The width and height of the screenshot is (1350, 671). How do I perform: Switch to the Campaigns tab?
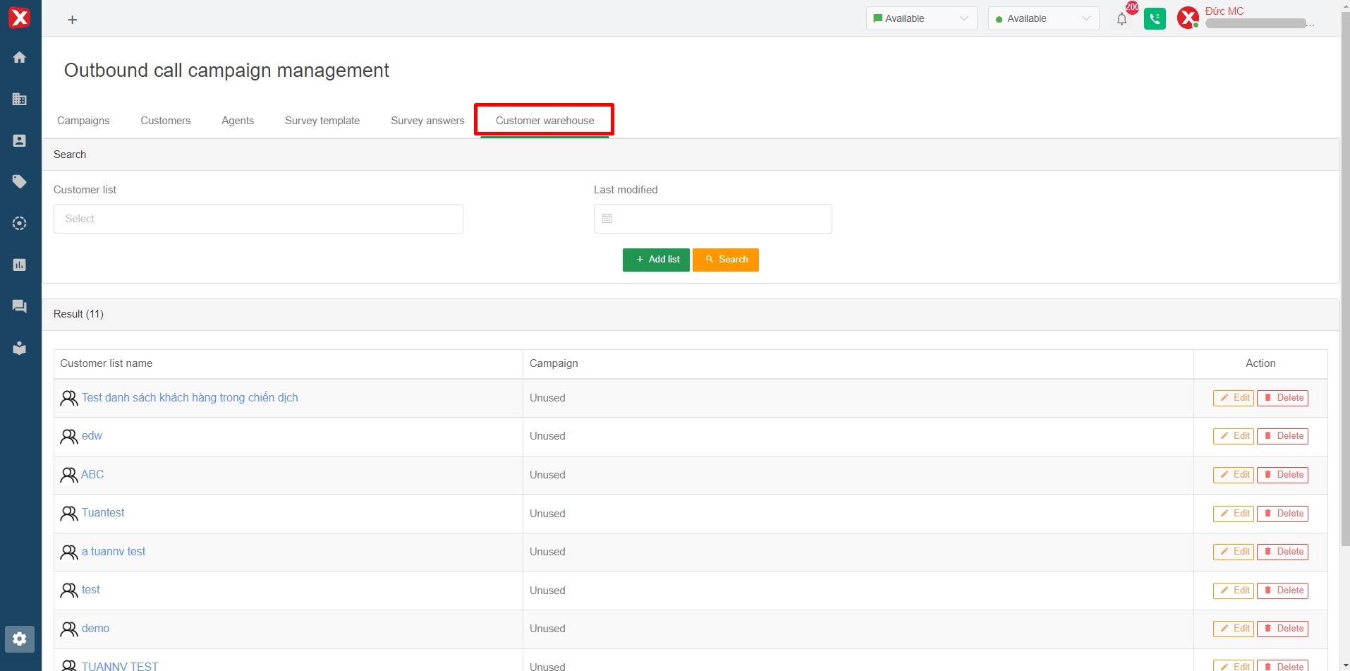(x=83, y=121)
